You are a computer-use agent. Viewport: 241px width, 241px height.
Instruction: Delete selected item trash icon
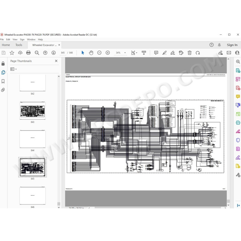pyautogui.click(x=189, y=53)
